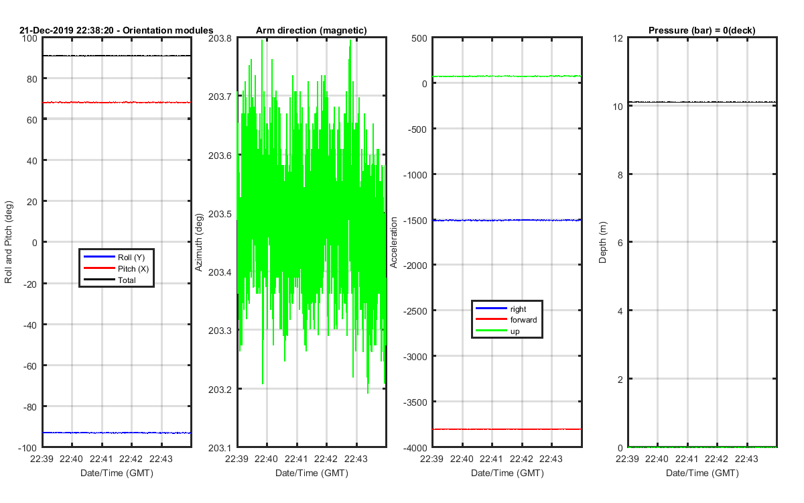Click the -1500 acceleration tick label
This screenshot has width=804, height=503.
click(415, 220)
